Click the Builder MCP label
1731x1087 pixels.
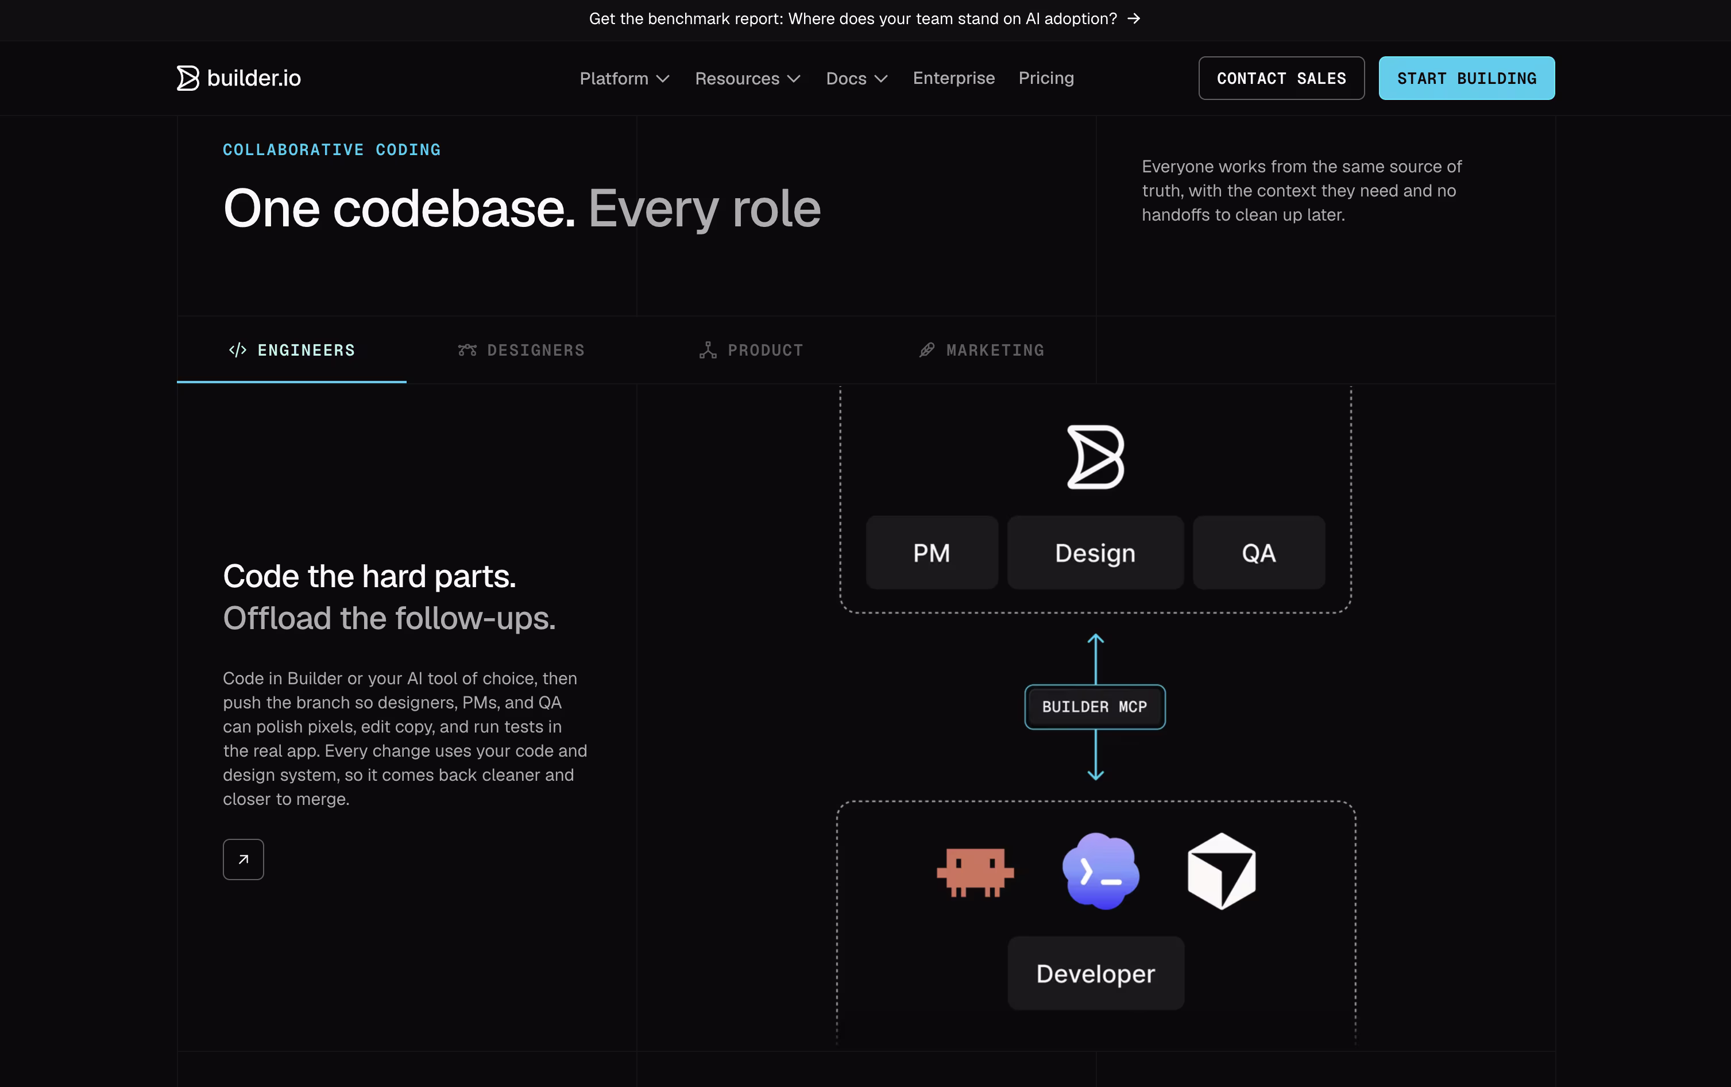1095,707
